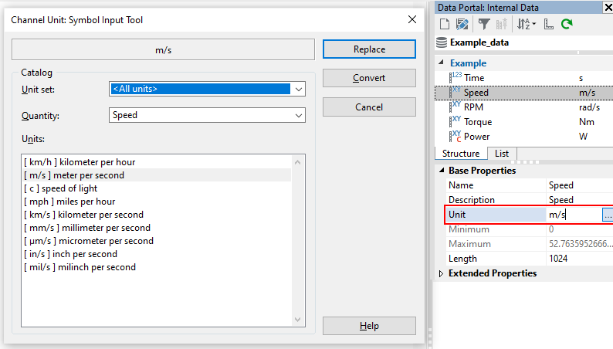The height and width of the screenshot is (349, 613).
Task: Open the Quantity dropdown
Action: (299, 115)
